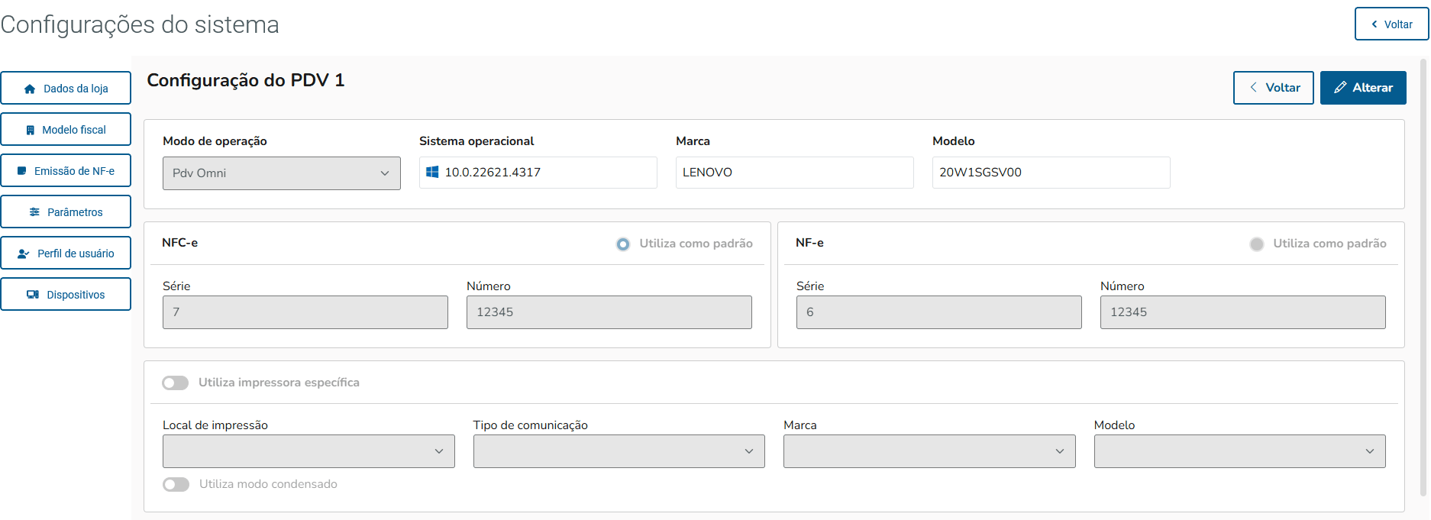Select NF-e 'Utiliza como padrão' radio
This screenshot has width=1431, height=520.
(1257, 244)
